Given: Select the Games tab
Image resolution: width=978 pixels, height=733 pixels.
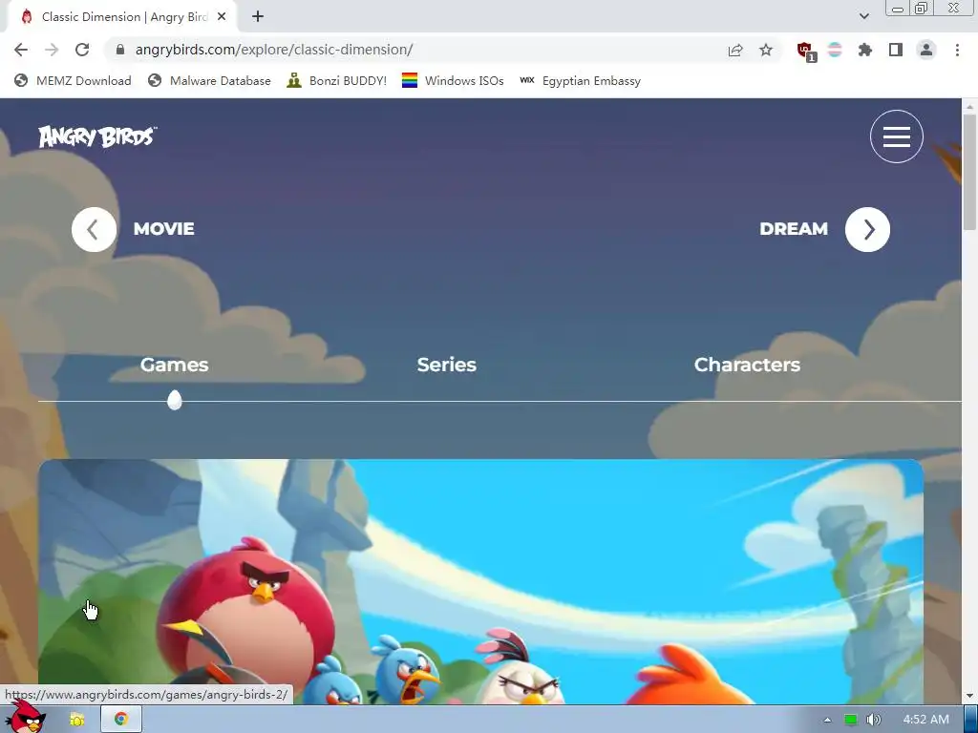Looking at the screenshot, I should click(174, 365).
